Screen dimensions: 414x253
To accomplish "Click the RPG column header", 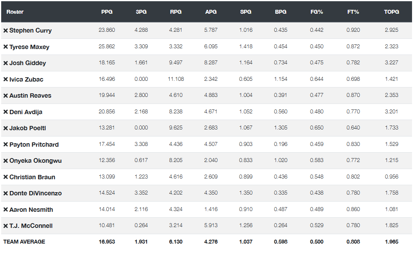I will click(x=176, y=12).
